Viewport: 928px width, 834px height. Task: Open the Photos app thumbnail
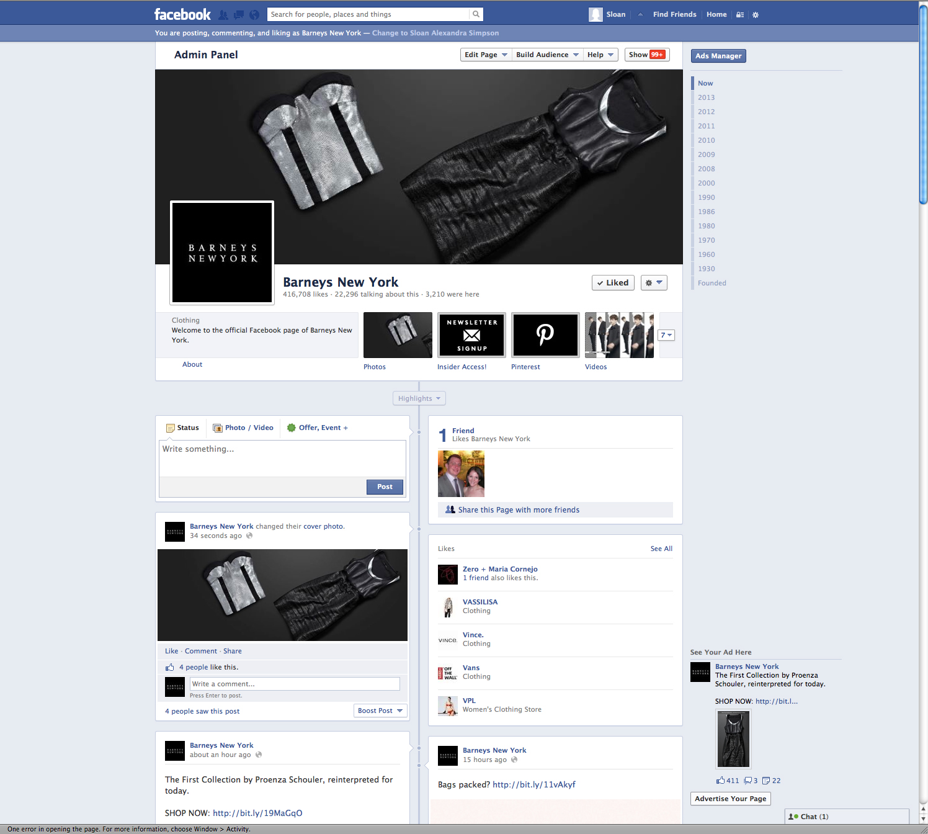click(398, 335)
